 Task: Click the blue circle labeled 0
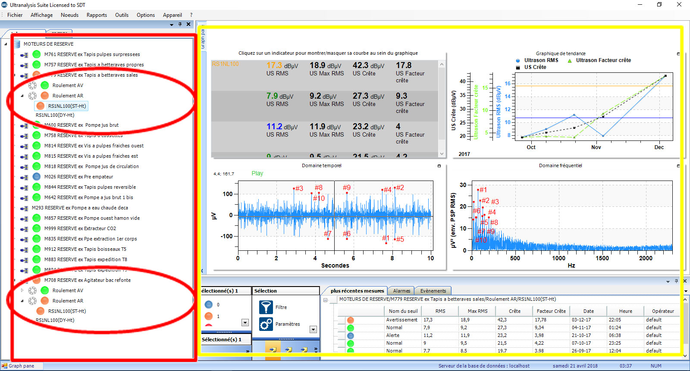point(209,305)
